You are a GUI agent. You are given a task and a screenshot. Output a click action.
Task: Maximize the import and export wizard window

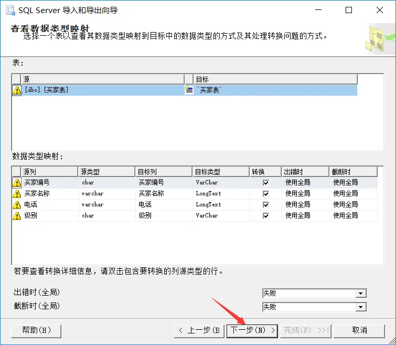[x=349, y=10]
